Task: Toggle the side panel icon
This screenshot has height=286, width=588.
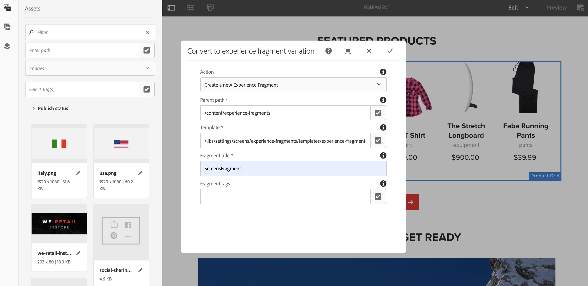Action: point(171,8)
